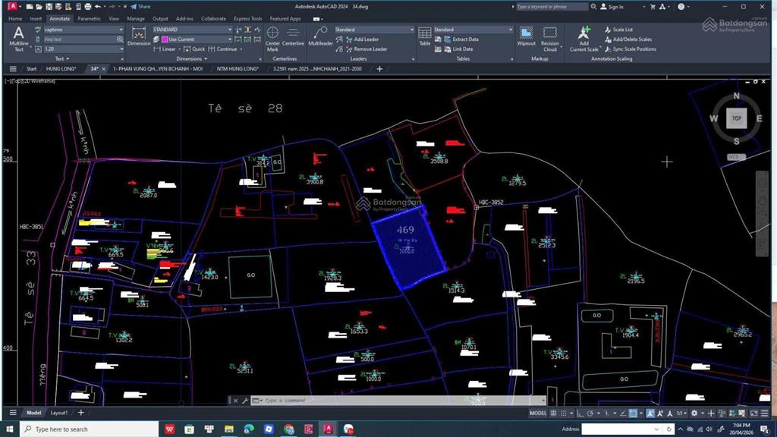Open the text style dropdown 'vaptimn'
The height and width of the screenshot is (437, 777).
click(83, 30)
